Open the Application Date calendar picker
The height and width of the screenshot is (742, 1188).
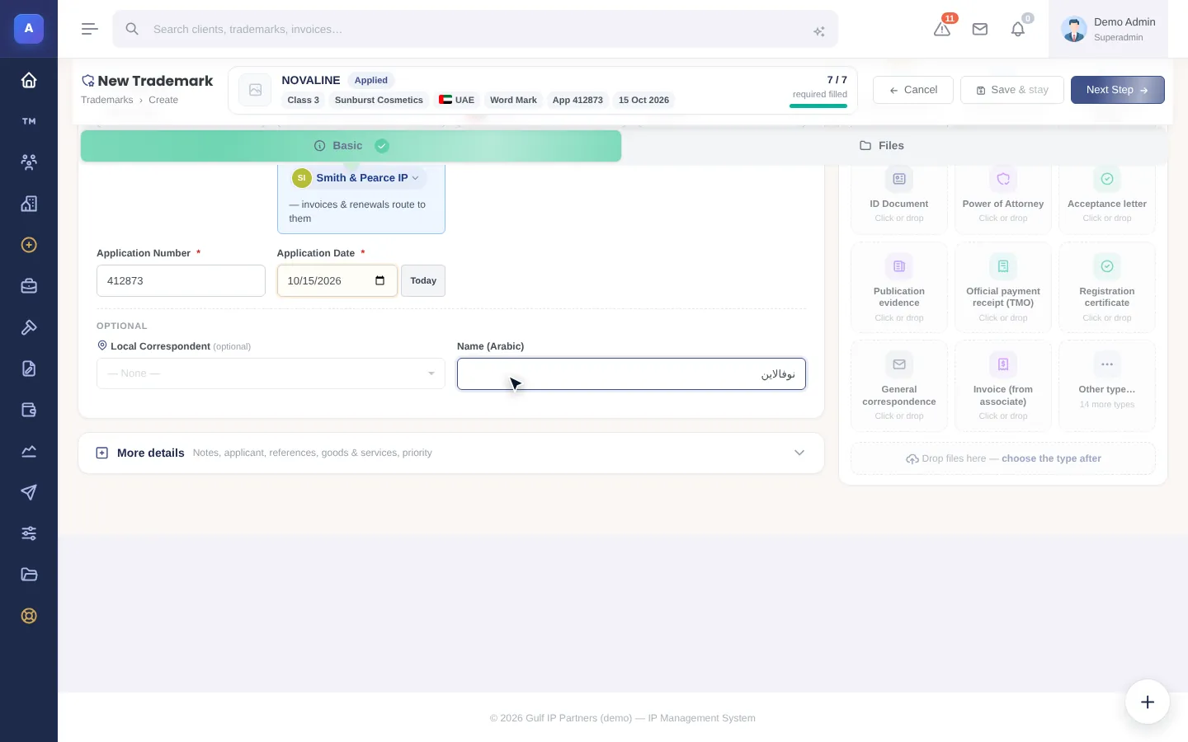coord(379,281)
